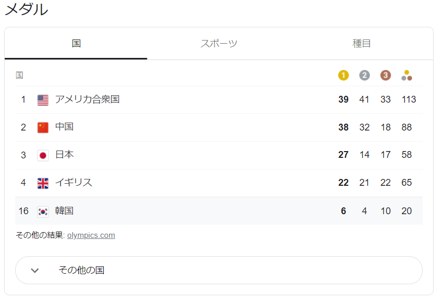Click the United Kingdom flag icon

[x=43, y=183]
